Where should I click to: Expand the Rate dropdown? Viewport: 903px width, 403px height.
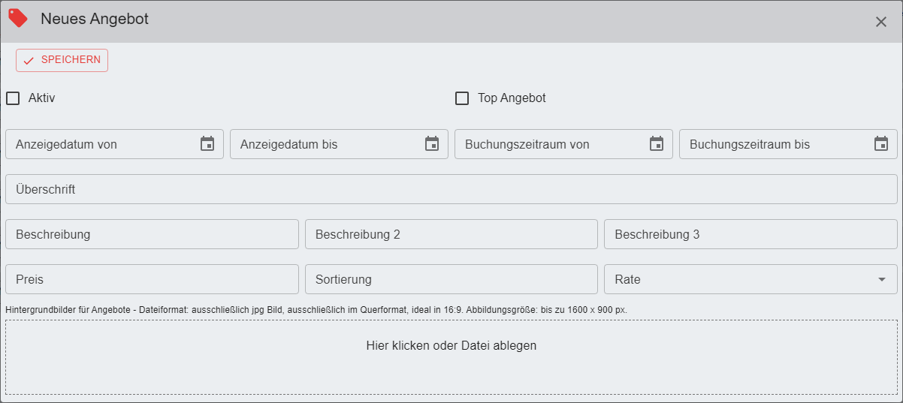click(x=881, y=279)
